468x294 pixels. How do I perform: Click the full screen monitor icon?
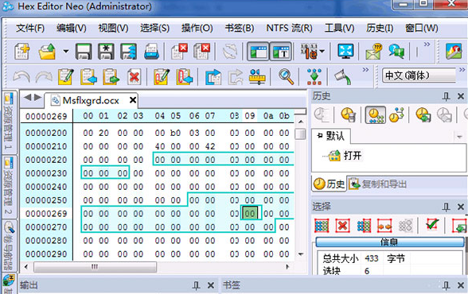point(345,51)
